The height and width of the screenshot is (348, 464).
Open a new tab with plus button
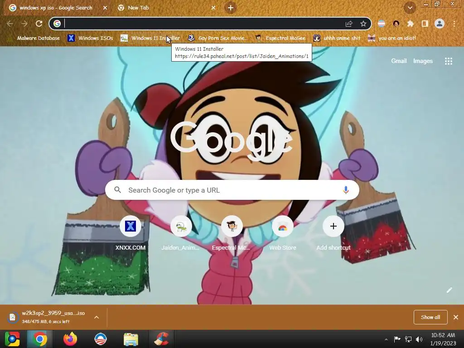click(x=231, y=8)
